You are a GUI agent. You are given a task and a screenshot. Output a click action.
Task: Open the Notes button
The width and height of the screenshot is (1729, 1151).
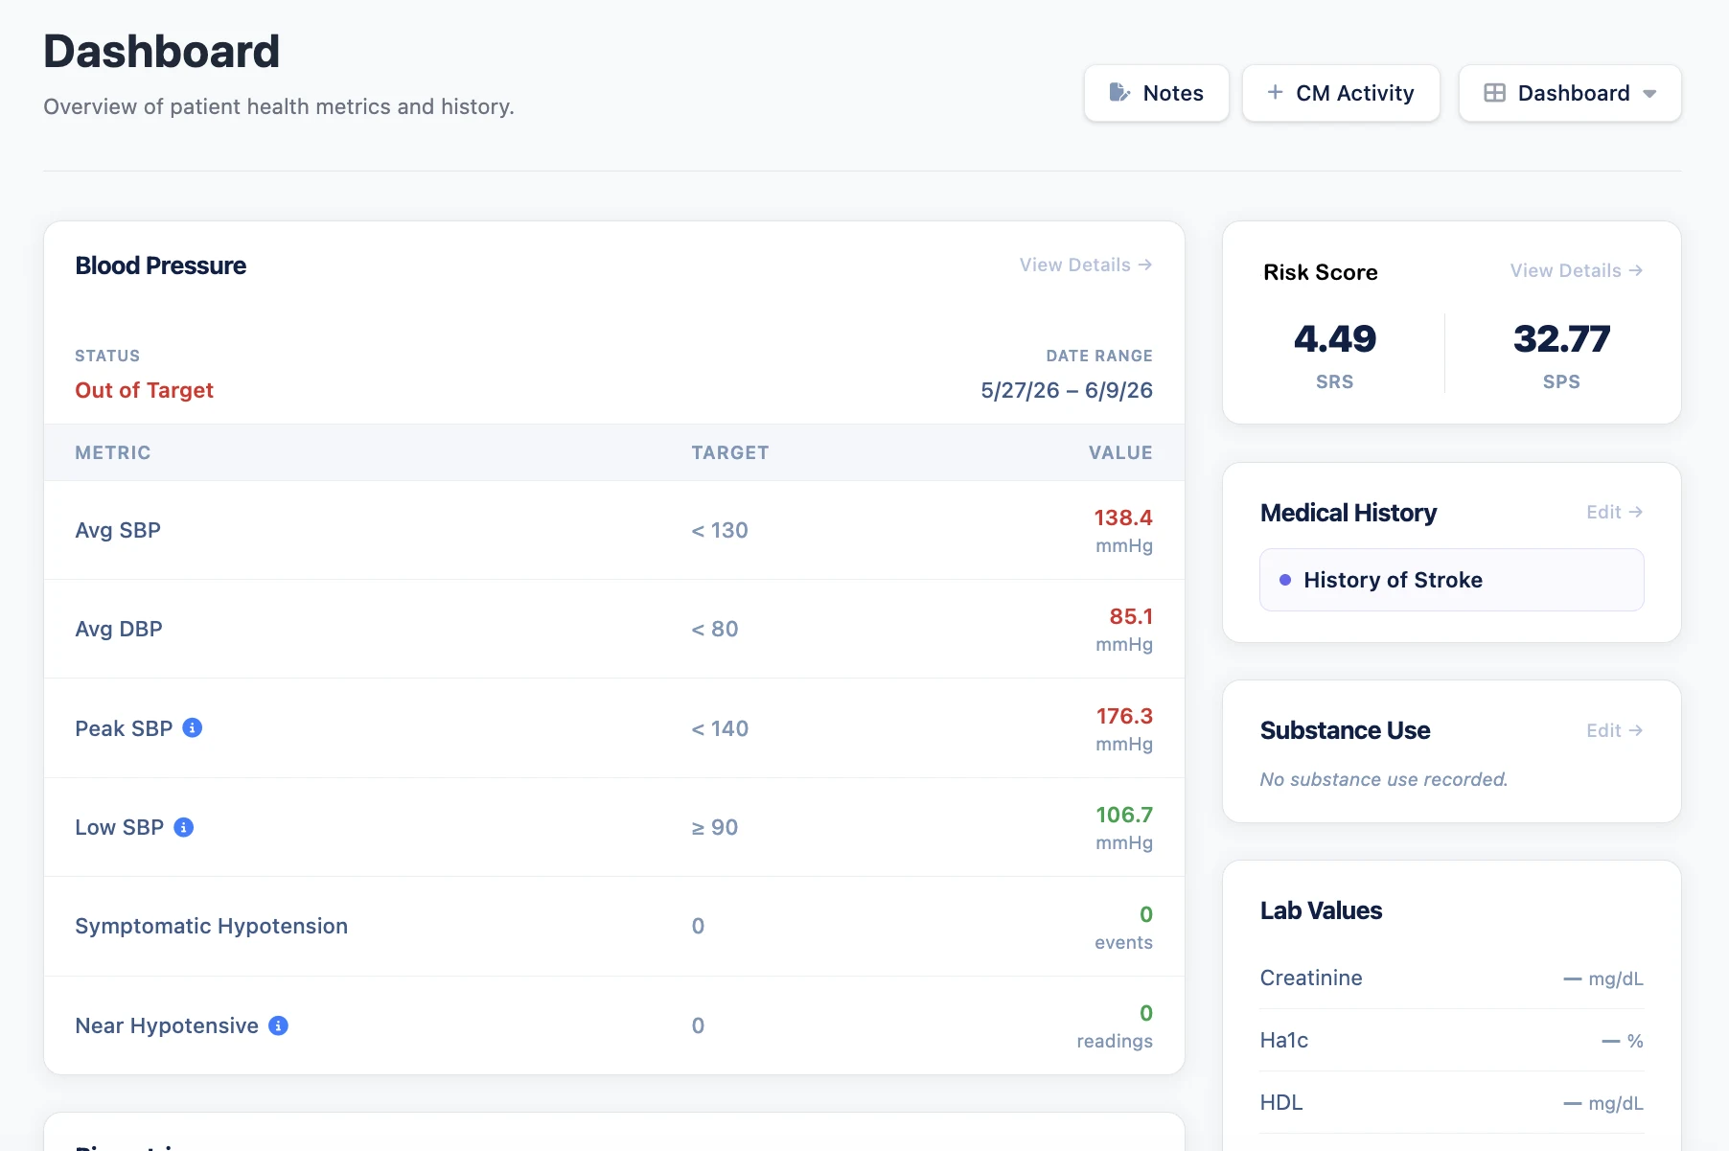1156,93
